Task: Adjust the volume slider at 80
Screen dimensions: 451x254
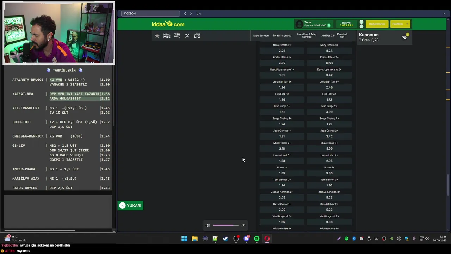Action: [x=225, y=225]
